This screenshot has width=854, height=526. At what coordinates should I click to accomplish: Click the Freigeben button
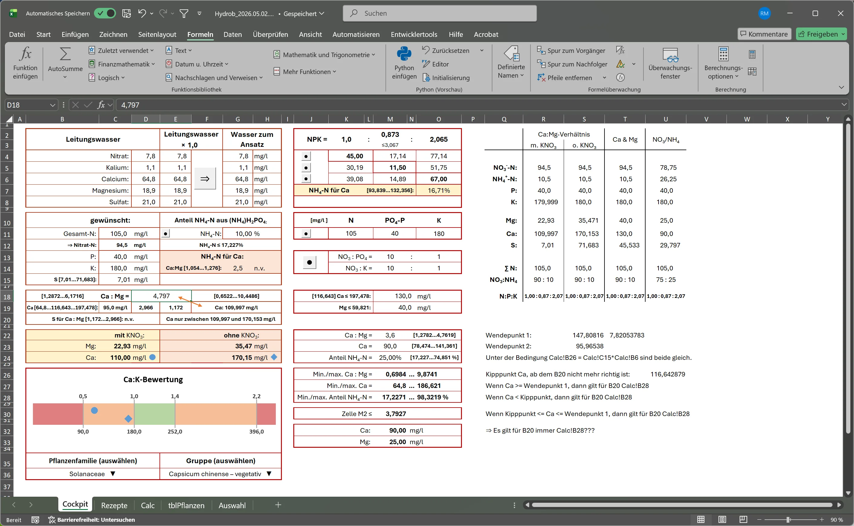tap(821, 34)
